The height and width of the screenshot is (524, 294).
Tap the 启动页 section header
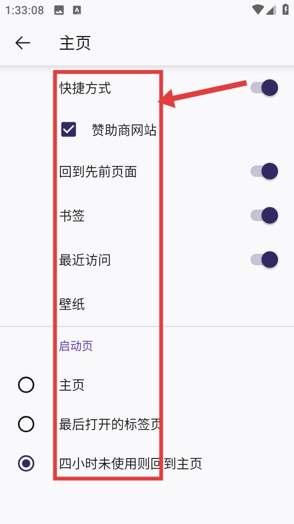coord(76,346)
